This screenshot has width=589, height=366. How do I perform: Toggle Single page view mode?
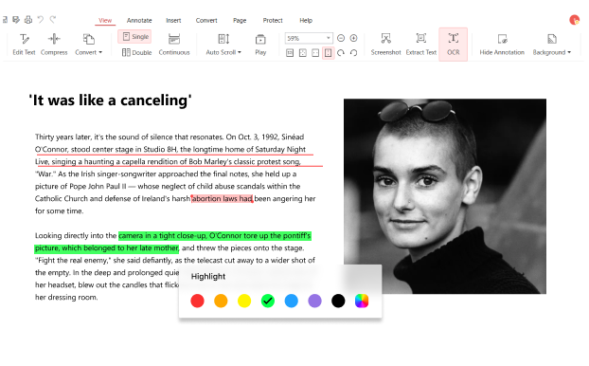pos(134,36)
